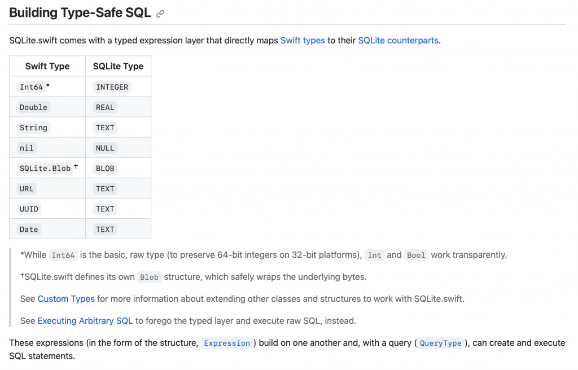The height and width of the screenshot is (370, 578).
Task: Click the Expression code link
Action: coord(227,343)
